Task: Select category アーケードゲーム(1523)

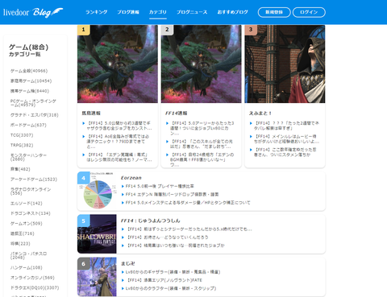Action: pos(34,179)
